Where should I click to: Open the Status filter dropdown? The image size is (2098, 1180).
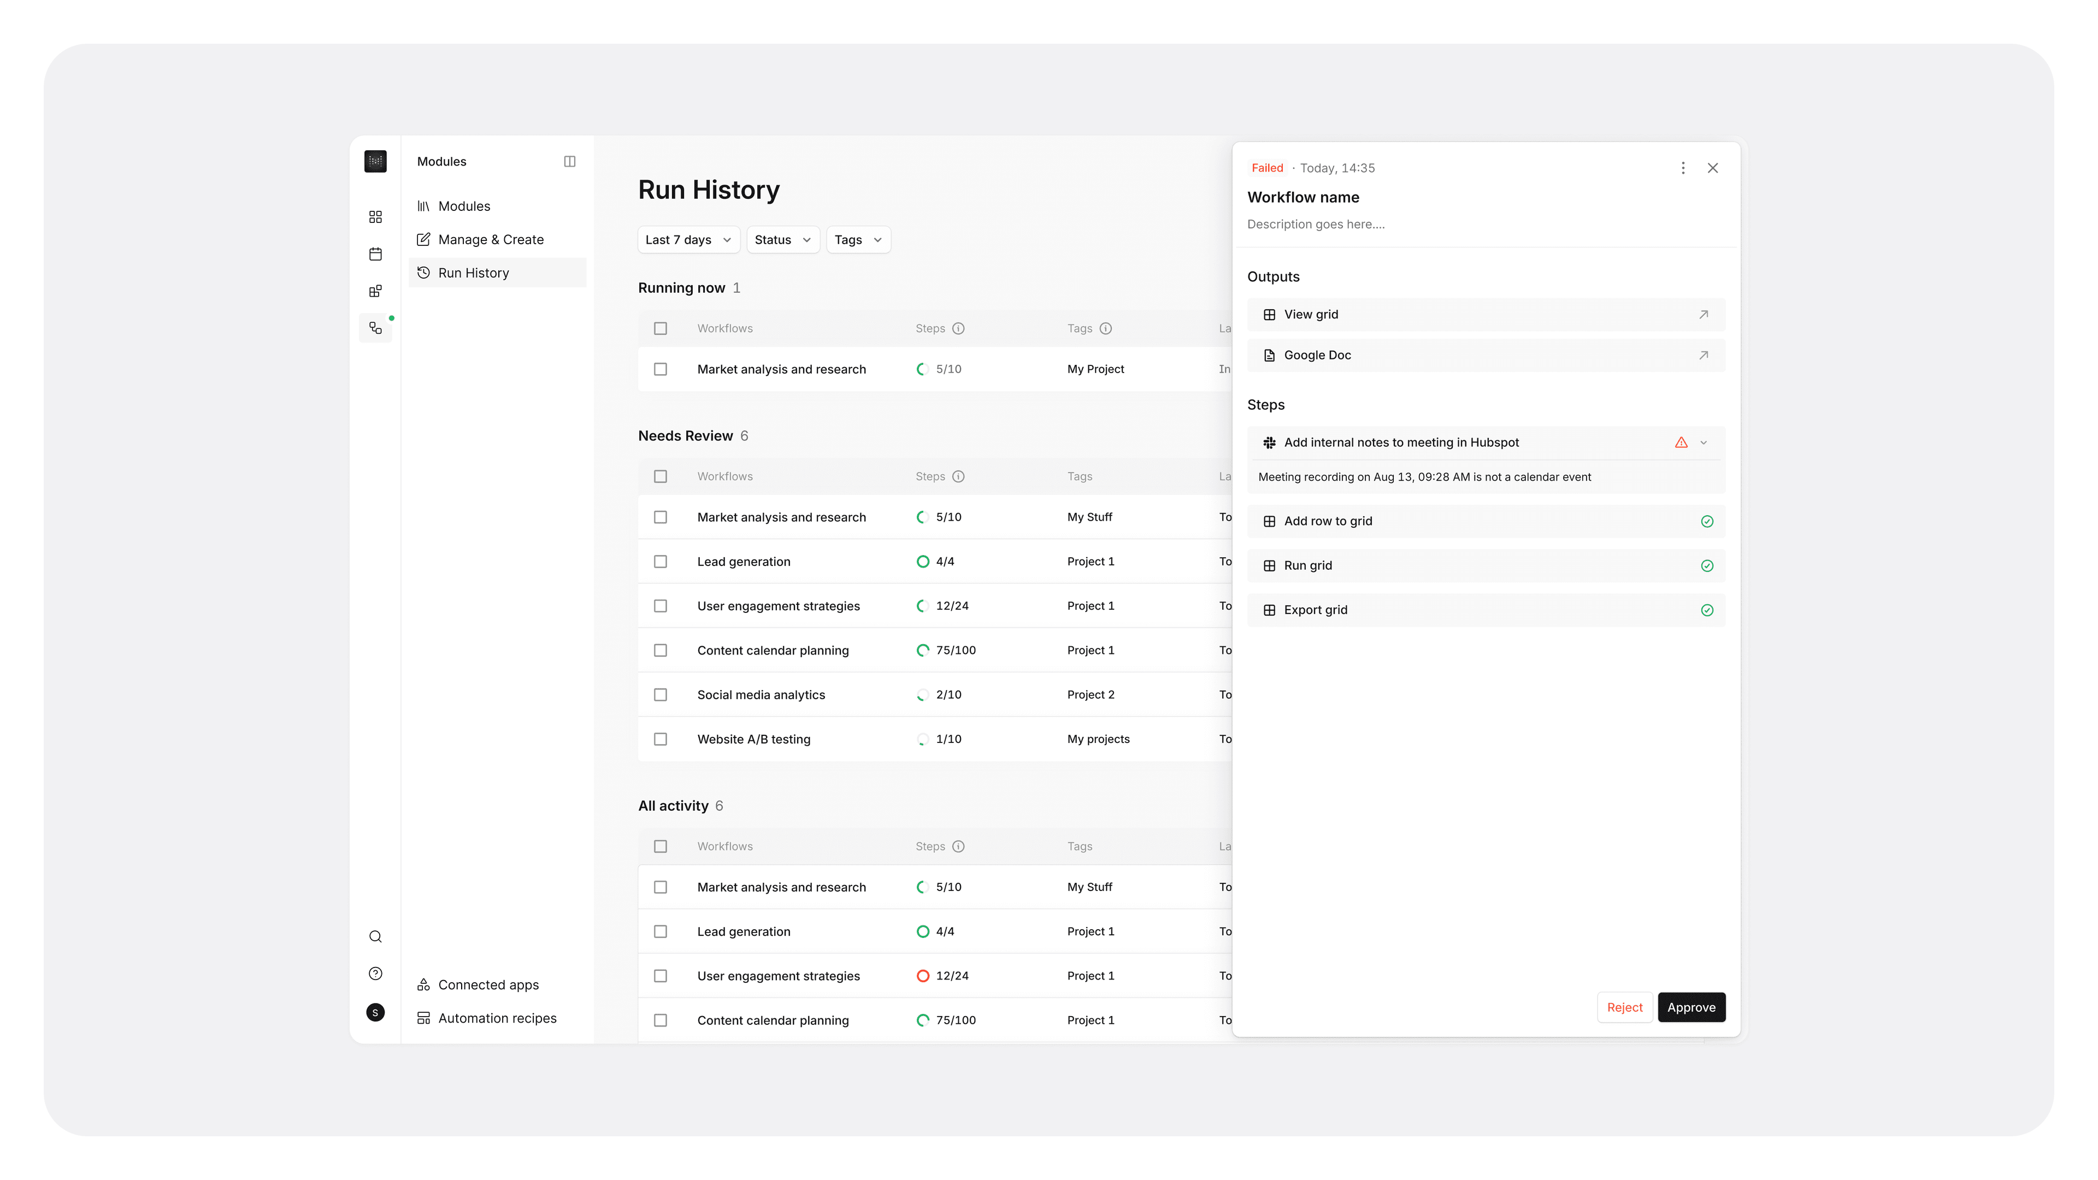coord(782,239)
